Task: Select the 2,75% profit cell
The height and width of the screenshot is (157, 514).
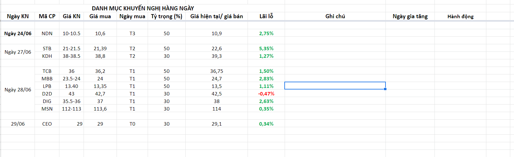Action: tap(266, 33)
